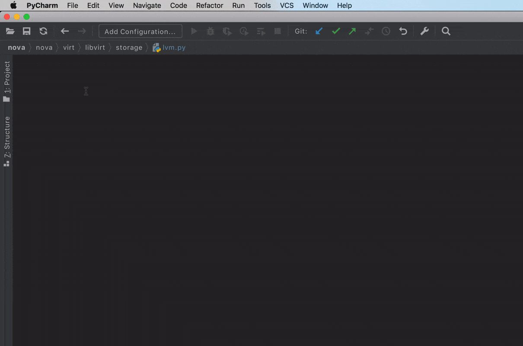Open the VCS menu
Image resolution: width=523 pixels, height=346 pixels.
[287, 6]
